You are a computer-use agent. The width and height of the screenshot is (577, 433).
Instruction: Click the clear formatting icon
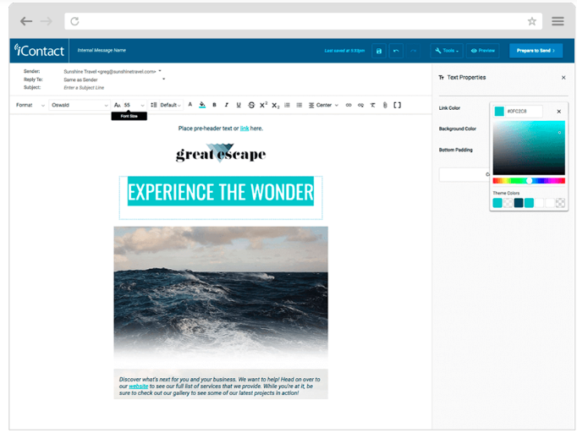pos(373,105)
